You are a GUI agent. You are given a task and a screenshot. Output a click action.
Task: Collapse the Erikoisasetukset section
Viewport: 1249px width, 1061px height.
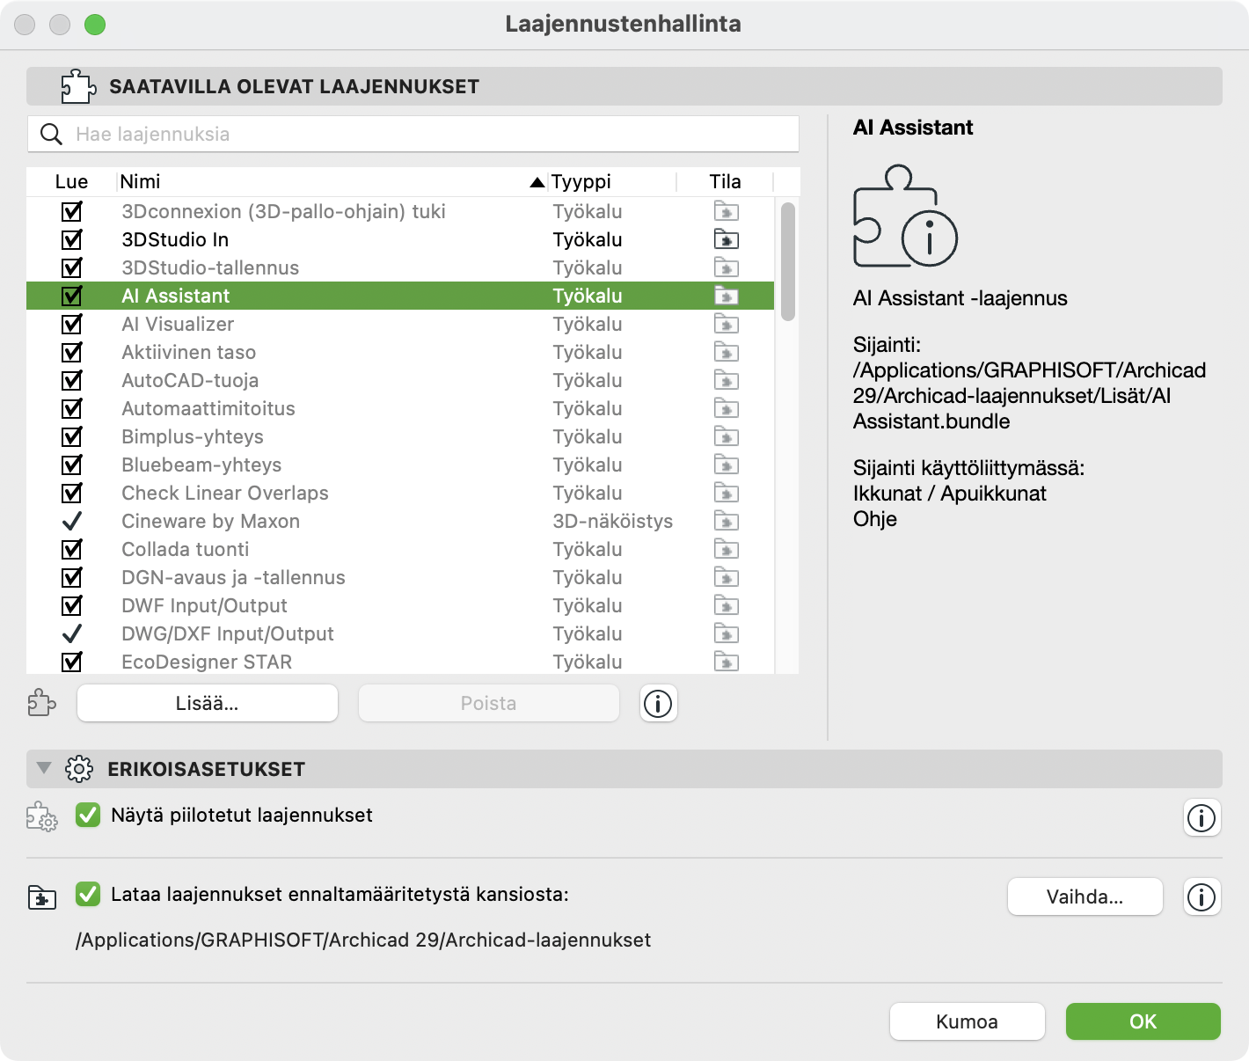[x=44, y=769]
